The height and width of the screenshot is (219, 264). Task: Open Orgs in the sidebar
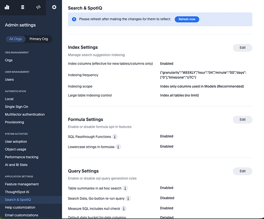point(9,60)
